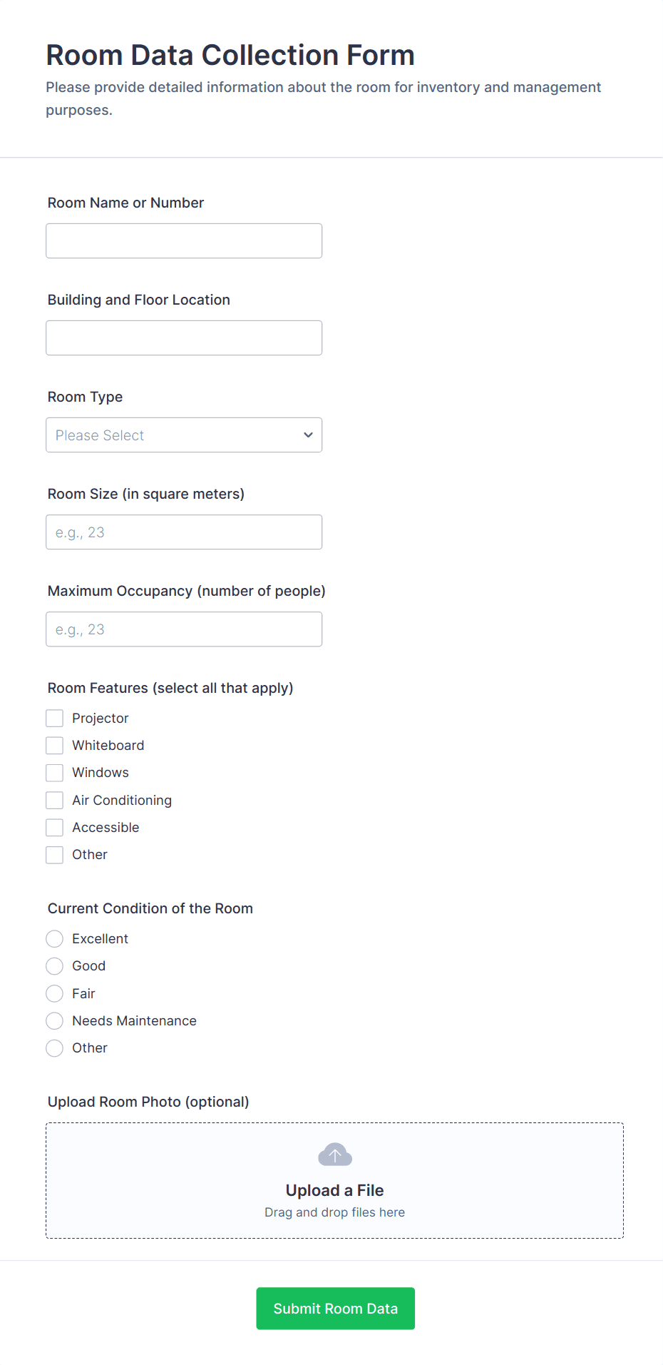Check the Air Conditioning option
The width and height of the screenshot is (663, 1365).
point(54,800)
